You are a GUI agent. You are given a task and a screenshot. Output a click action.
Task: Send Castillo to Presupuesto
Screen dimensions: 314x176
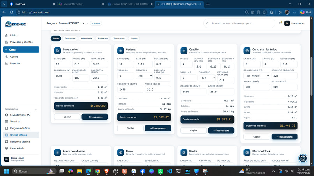pyautogui.click(x=221, y=131)
